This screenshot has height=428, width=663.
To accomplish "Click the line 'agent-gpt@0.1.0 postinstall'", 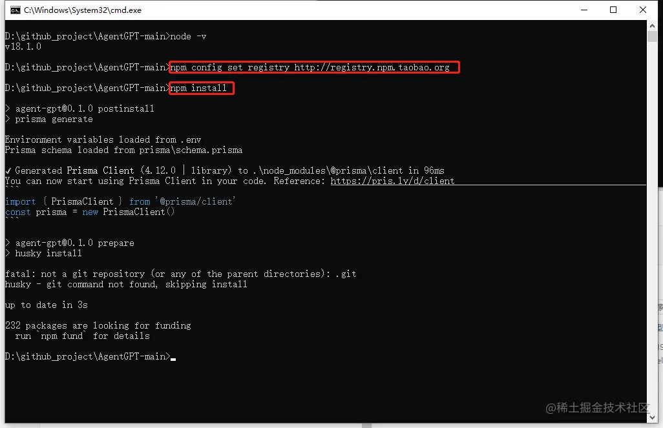I will point(79,108).
